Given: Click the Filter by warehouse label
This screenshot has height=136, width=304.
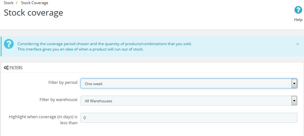Looking at the screenshot, I should pos(59,100).
